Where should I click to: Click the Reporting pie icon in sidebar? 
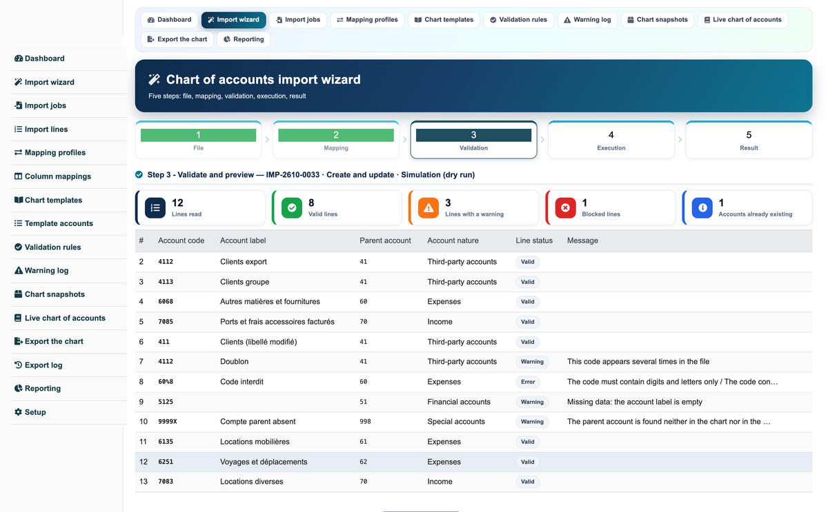pyautogui.click(x=19, y=389)
